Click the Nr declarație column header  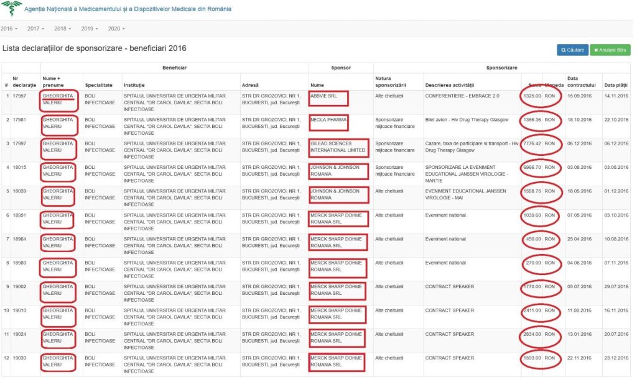pyautogui.click(x=24, y=82)
